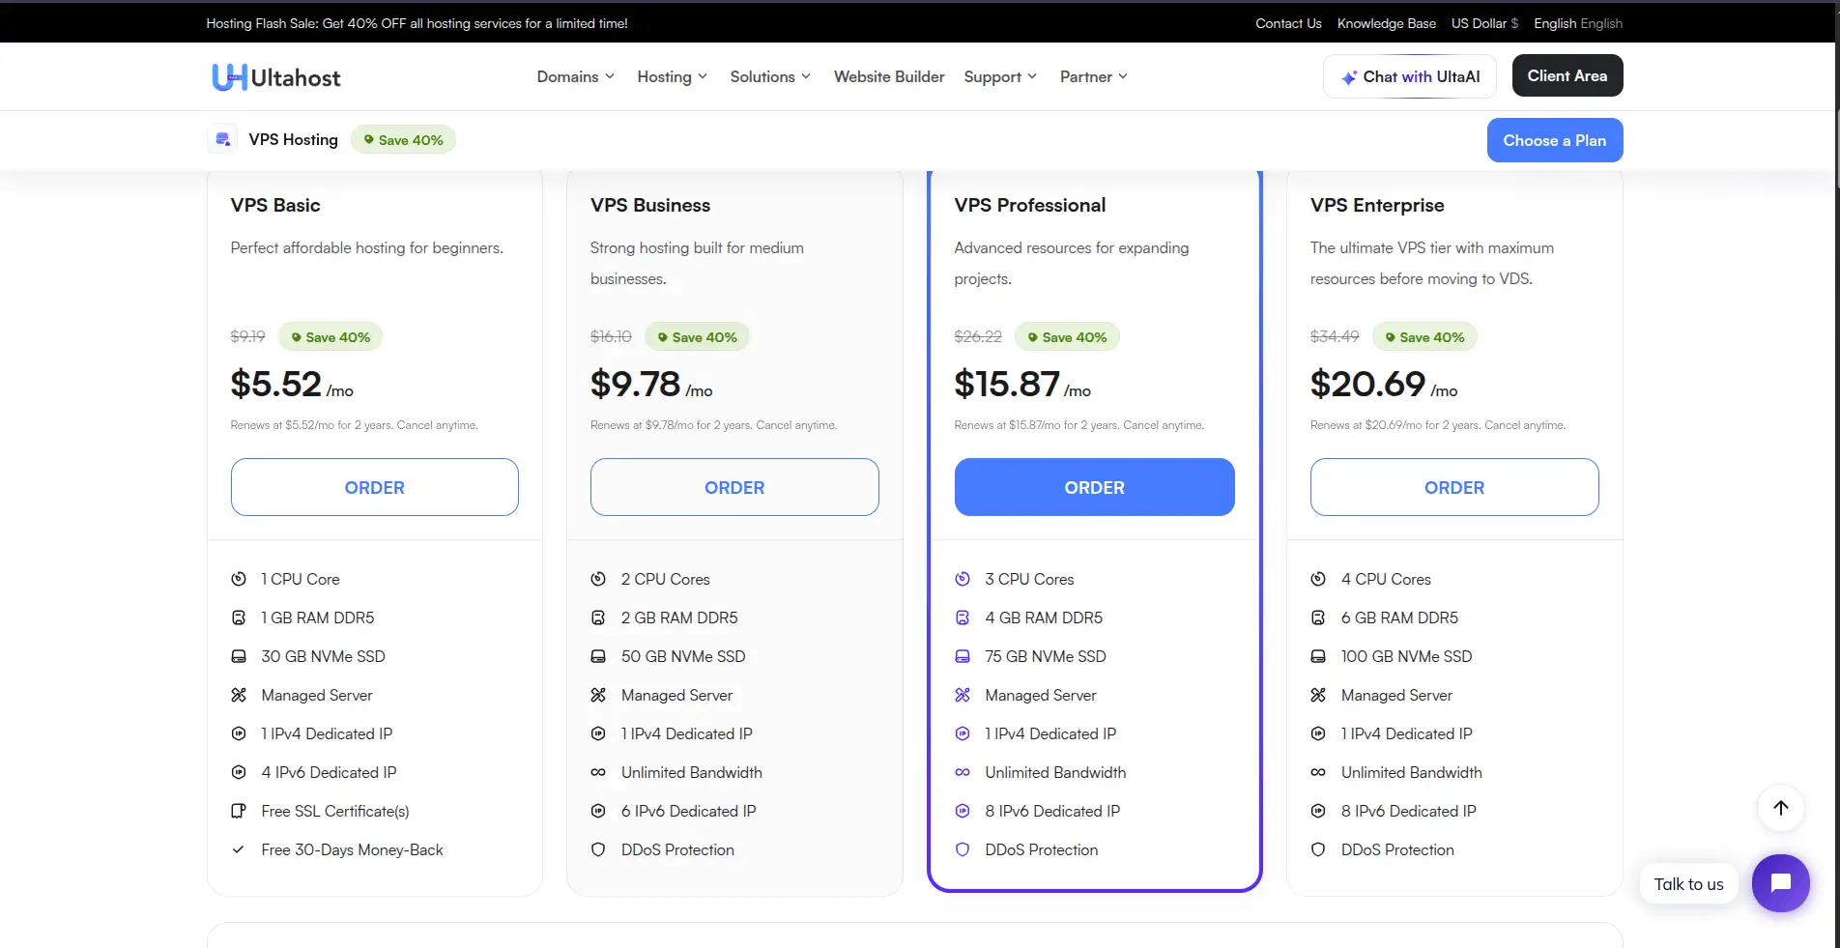The width and height of the screenshot is (1840, 948).
Task: Click shield icon beside VPS Enterprise DDoS Protection
Action: coord(1318,849)
